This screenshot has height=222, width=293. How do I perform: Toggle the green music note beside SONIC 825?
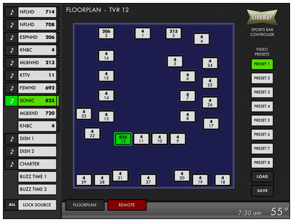12,101
